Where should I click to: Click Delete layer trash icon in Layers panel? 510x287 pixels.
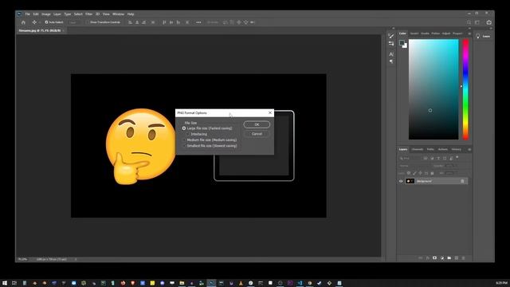[x=464, y=258]
